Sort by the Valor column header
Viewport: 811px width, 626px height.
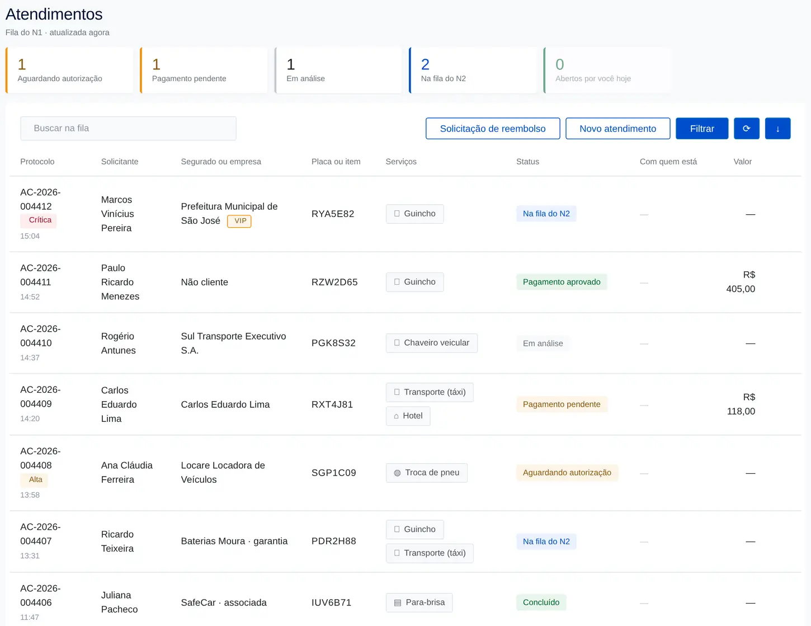[x=743, y=162]
